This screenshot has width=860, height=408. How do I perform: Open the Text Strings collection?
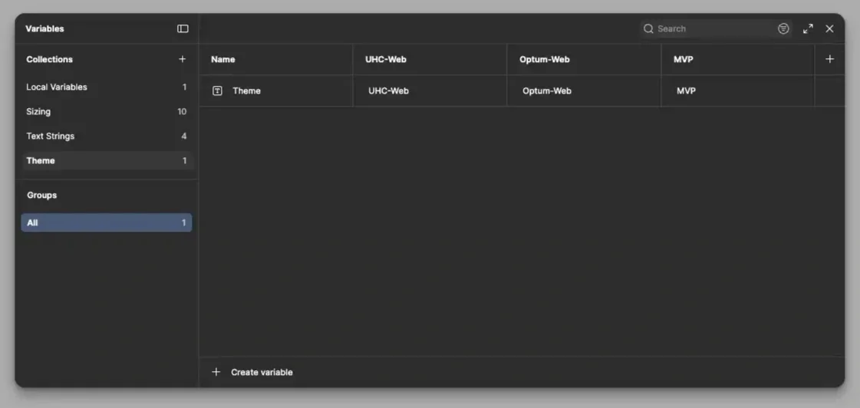pyautogui.click(x=107, y=136)
